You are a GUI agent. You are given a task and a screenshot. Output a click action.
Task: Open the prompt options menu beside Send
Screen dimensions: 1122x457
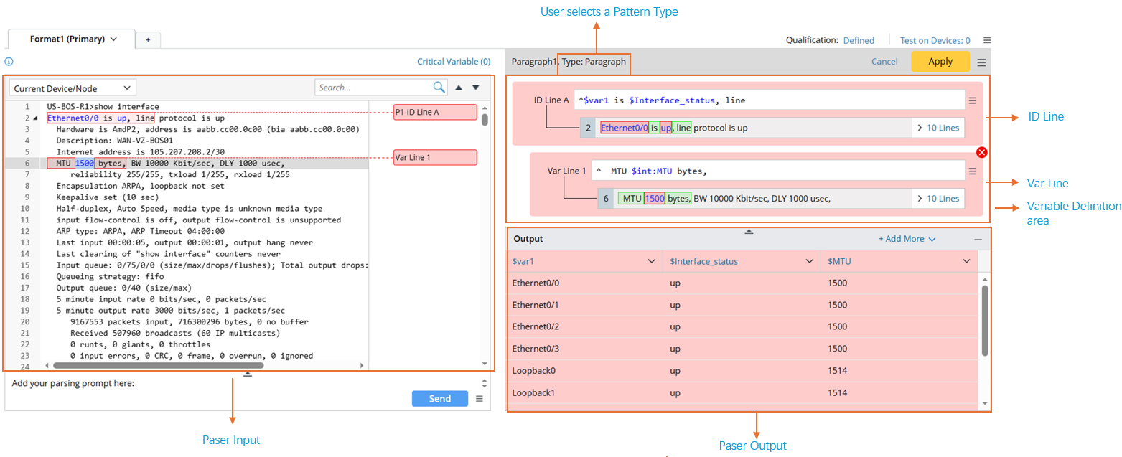coord(480,399)
